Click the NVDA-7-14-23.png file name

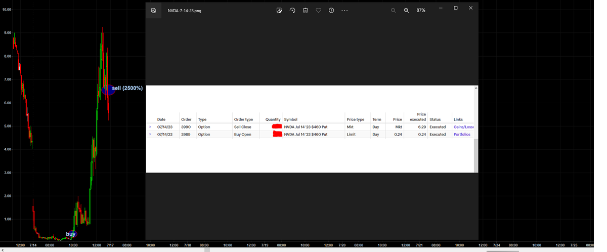[x=185, y=11]
